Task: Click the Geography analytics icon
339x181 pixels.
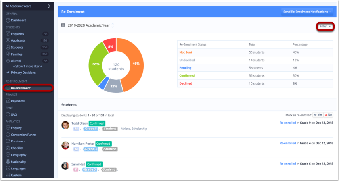Action: click(x=8, y=155)
